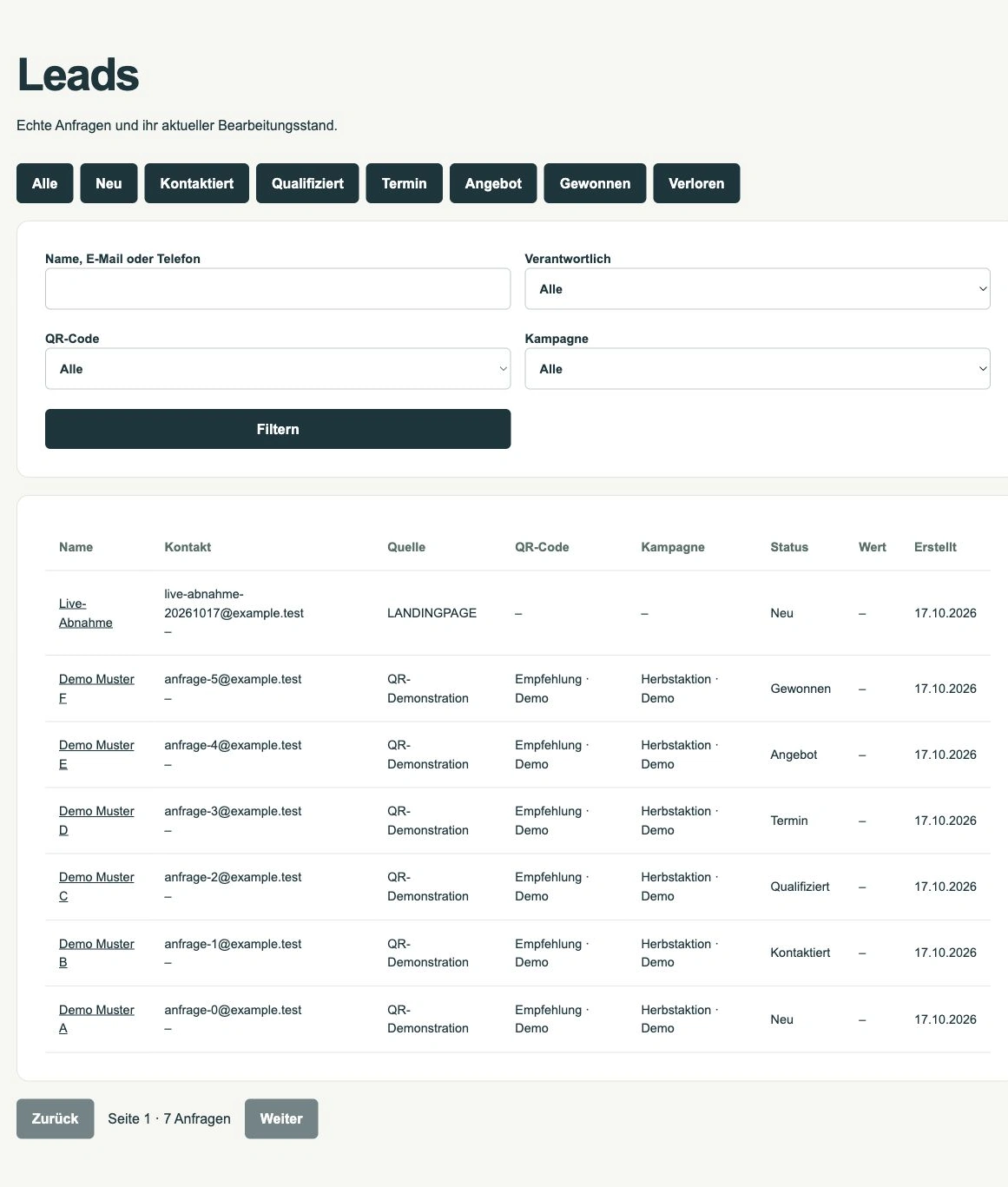This screenshot has width=1008, height=1187.
Task: Click Empfehlung · Demo in Demo Muster A row
Action: pyautogui.click(x=552, y=1019)
